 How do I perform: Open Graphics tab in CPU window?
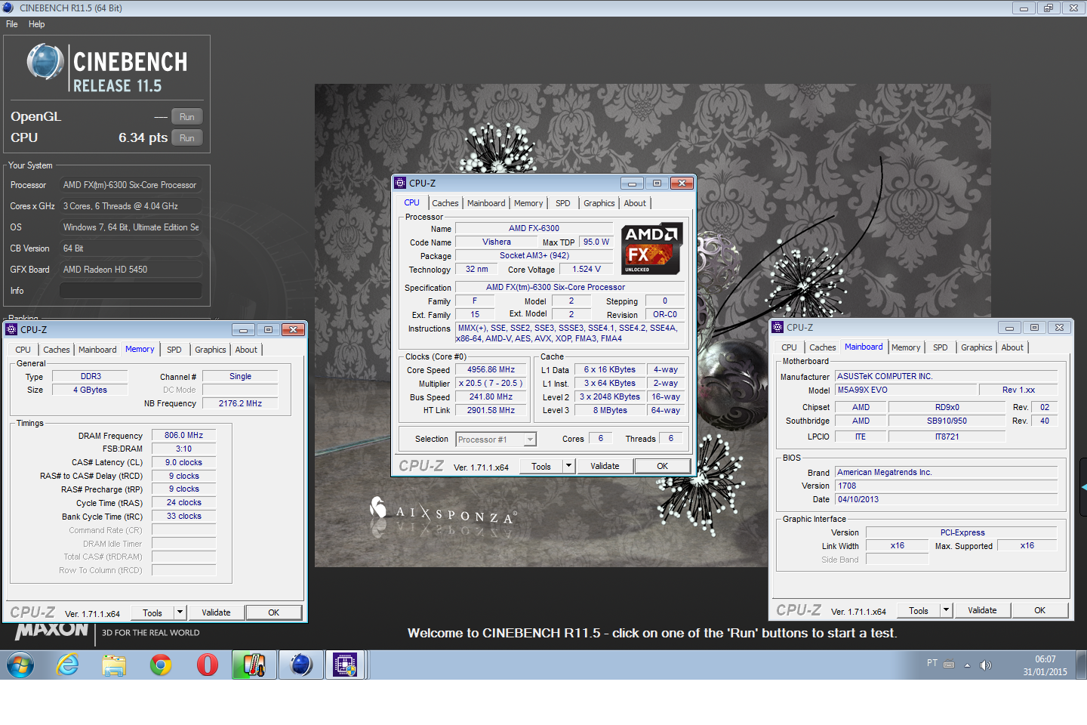coord(599,203)
